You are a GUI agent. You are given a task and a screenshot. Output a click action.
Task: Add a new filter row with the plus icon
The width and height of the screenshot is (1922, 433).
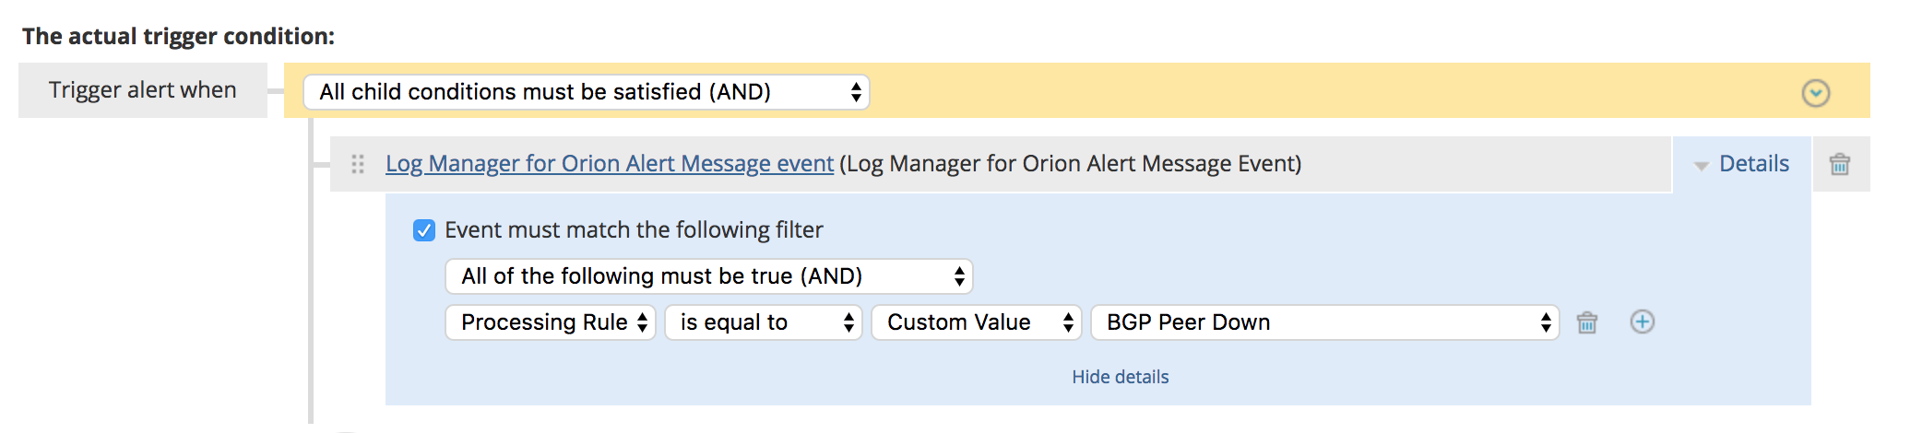(x=1643, y=322)
